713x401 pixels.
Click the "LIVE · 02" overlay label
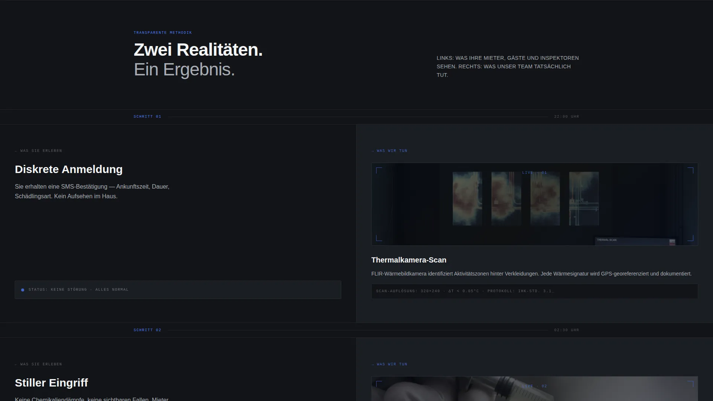(x=534, y=386)
